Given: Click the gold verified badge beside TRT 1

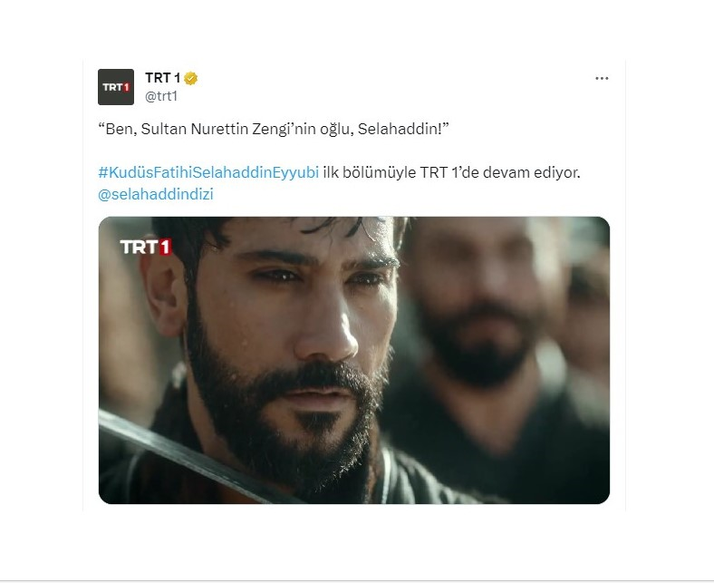Looking at the screenshot, I should pos(191,78).
